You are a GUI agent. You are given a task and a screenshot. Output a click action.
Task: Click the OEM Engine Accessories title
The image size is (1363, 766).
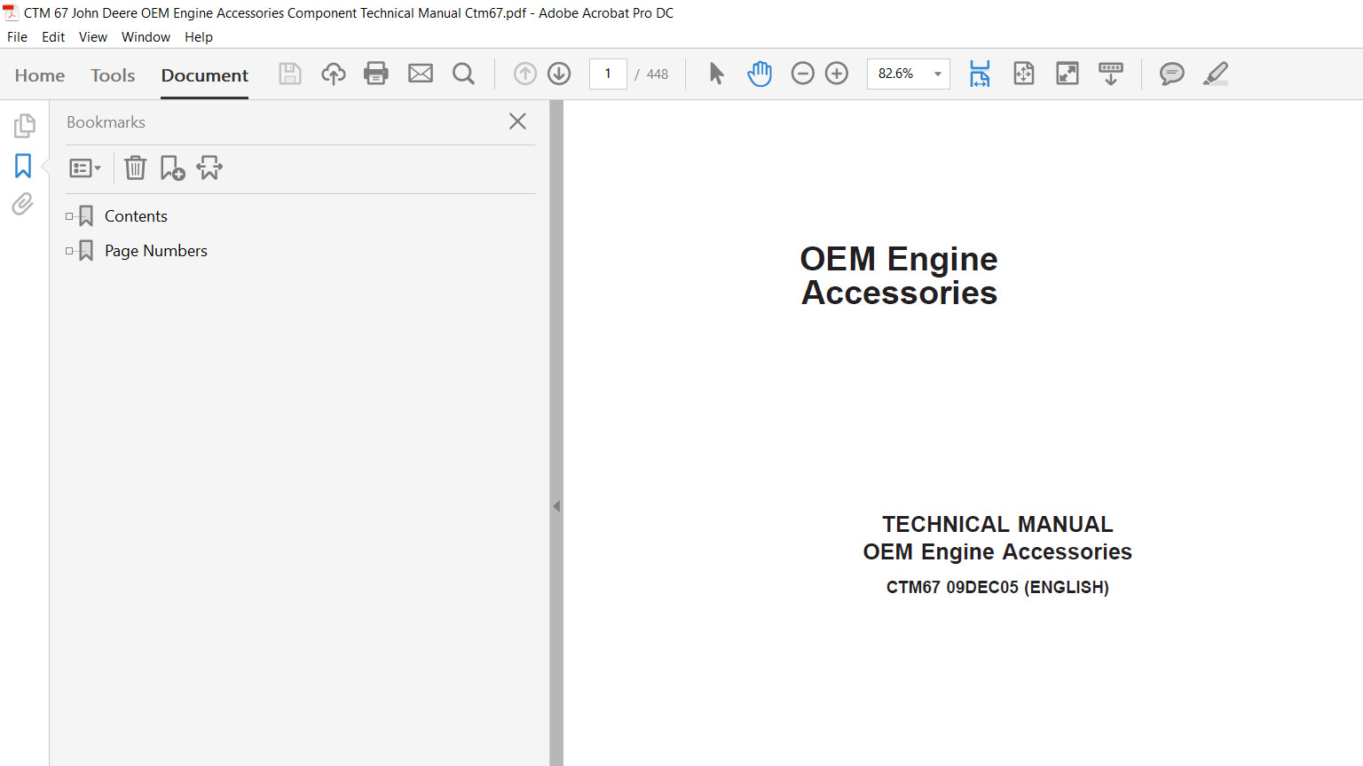899,276
